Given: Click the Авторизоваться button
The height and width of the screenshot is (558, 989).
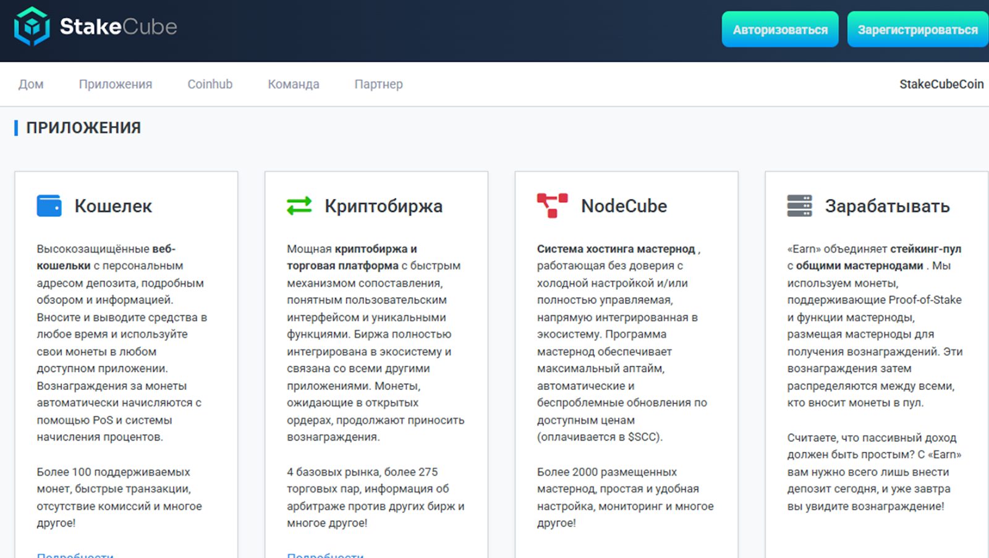Looking at the screenshot, I should pos(780,30).
